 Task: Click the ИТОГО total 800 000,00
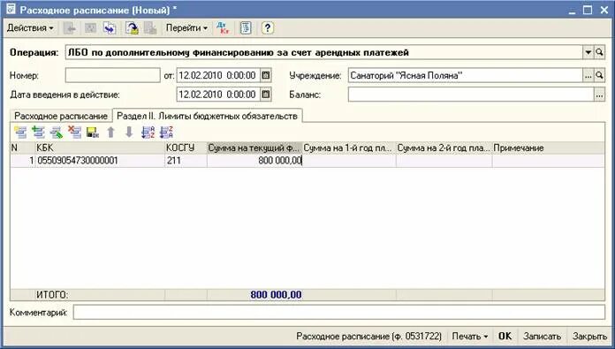(276, 295)
